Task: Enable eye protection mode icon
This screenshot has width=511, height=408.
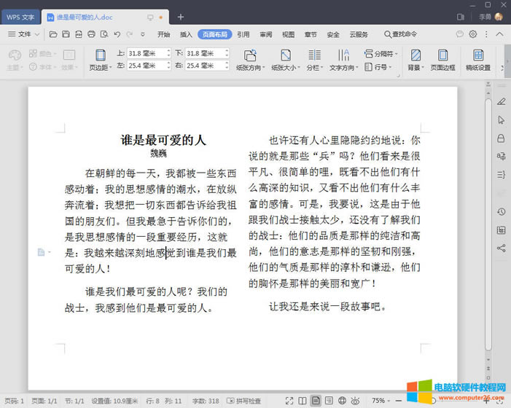Action: tap(355, 401)
